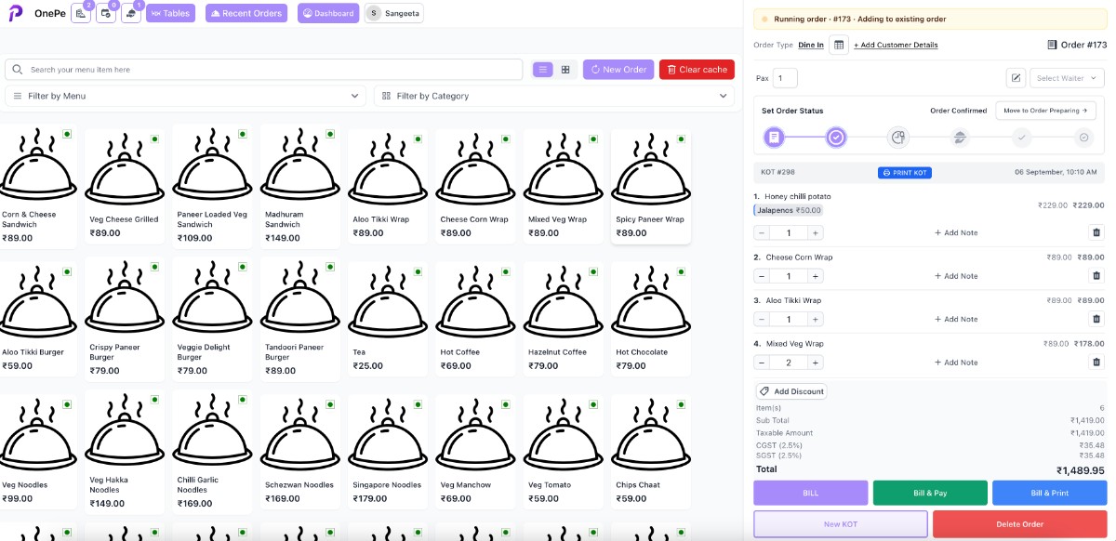
Task: Add Hazelnut Coffee to order
Action: [563, 319]
